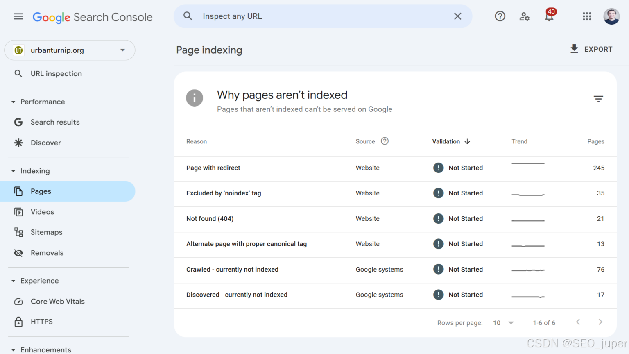Open Search results report
Screen dimensions: 629x354
[55, 122]
